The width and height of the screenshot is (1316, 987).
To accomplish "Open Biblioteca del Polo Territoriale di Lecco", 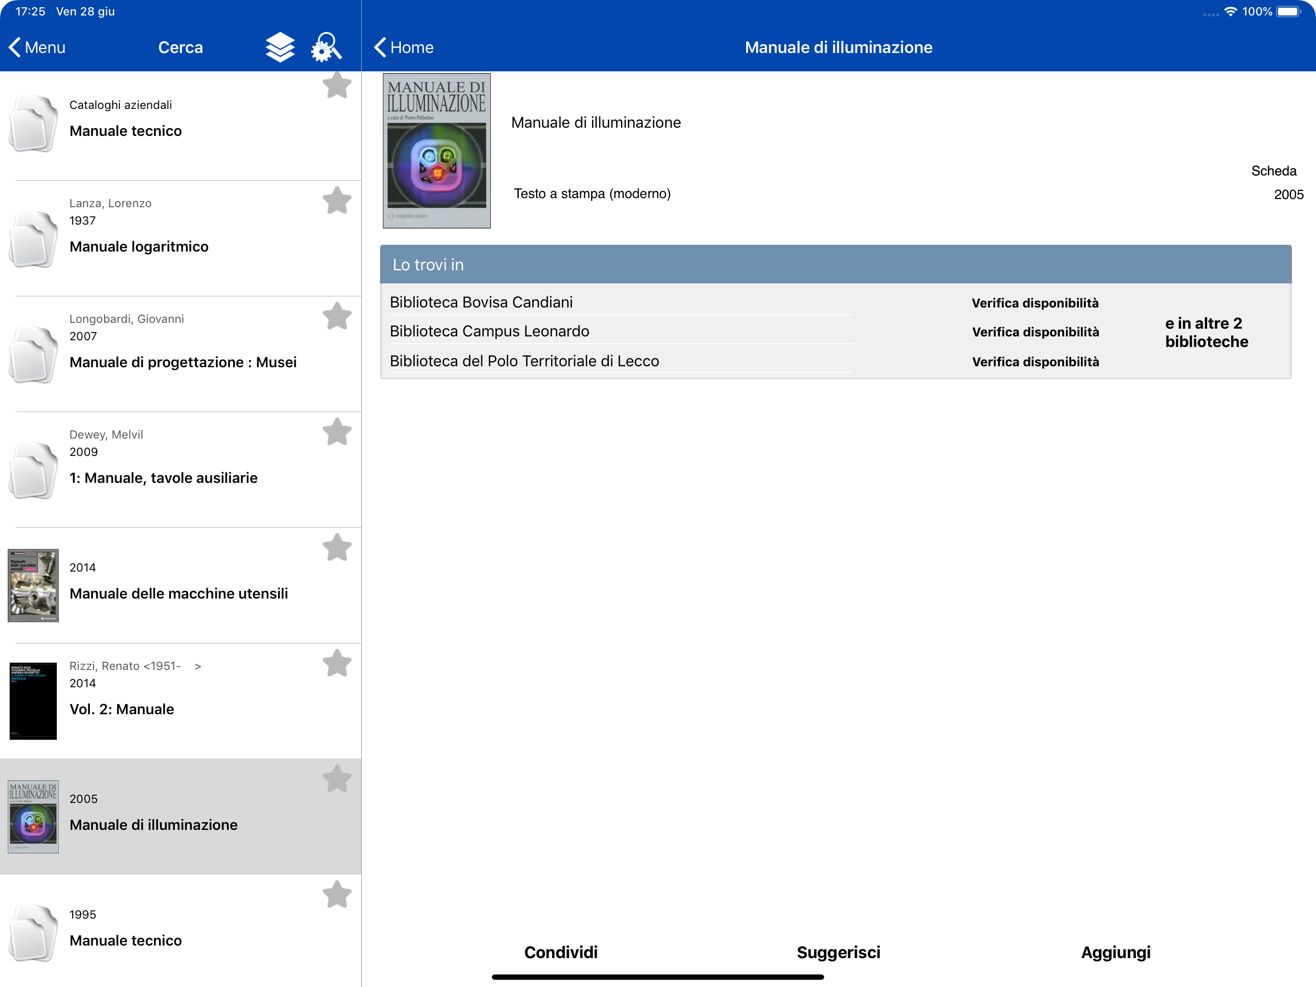I will [x=524, y=361].
